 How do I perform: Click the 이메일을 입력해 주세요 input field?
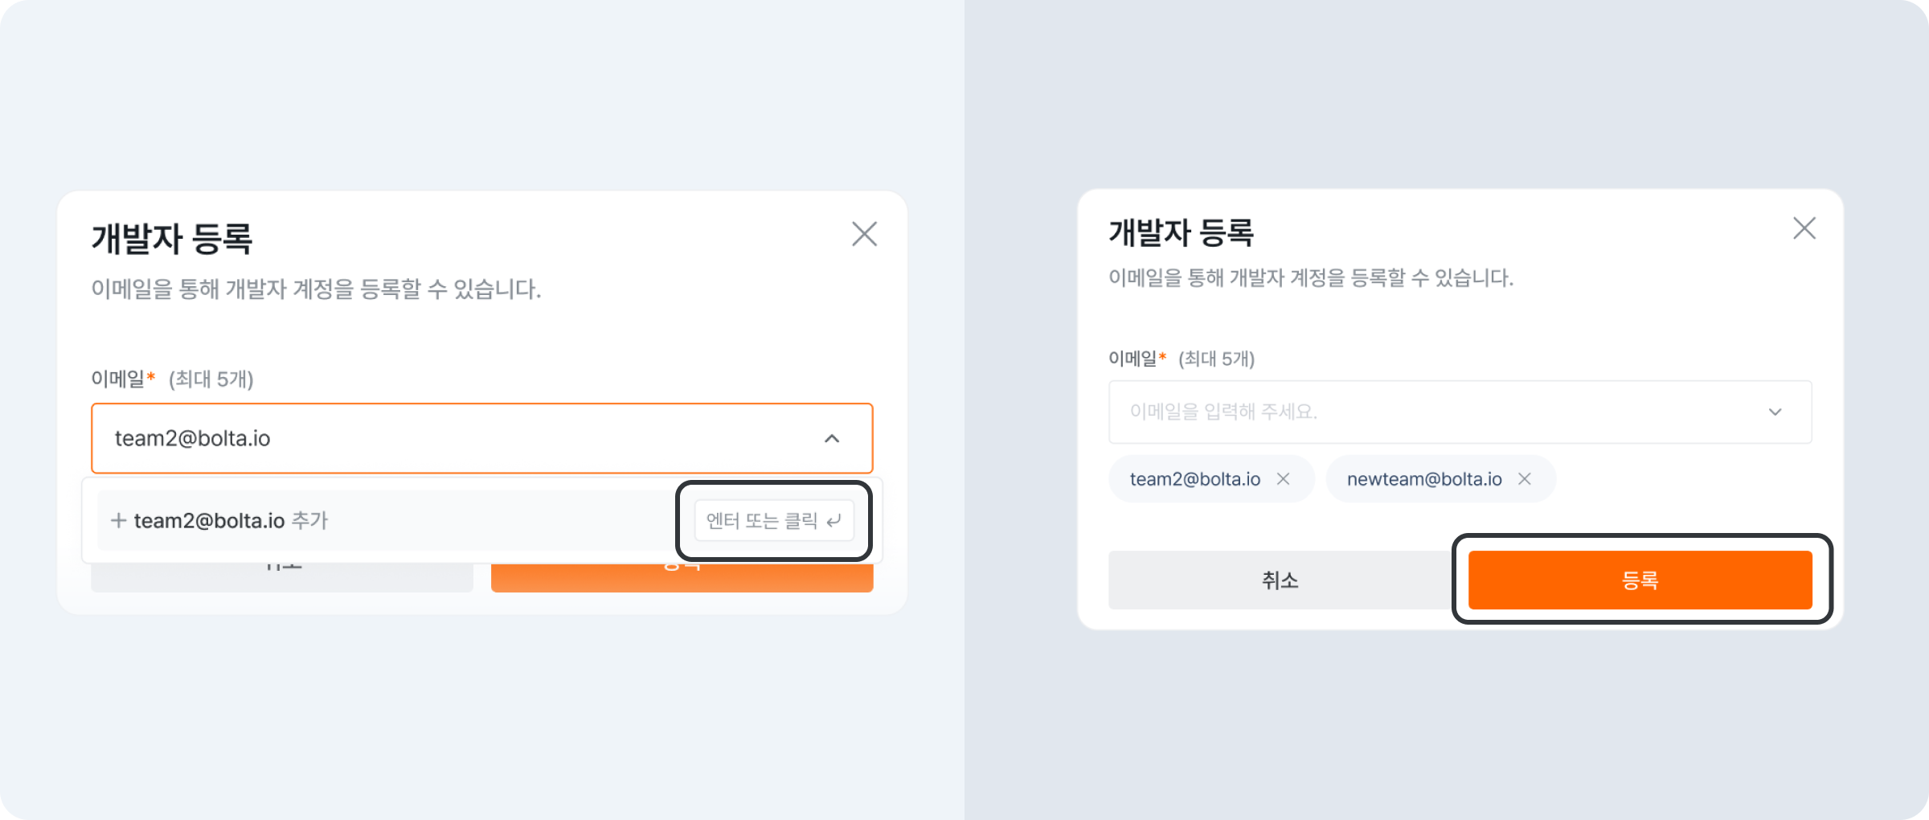click(1460, 412)
